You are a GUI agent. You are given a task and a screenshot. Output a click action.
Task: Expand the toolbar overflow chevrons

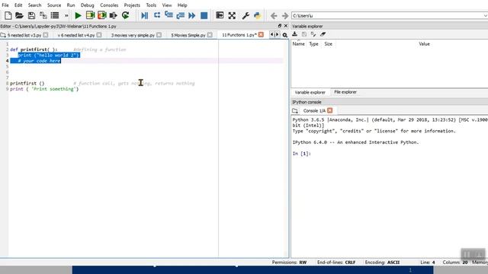(66, 15)
